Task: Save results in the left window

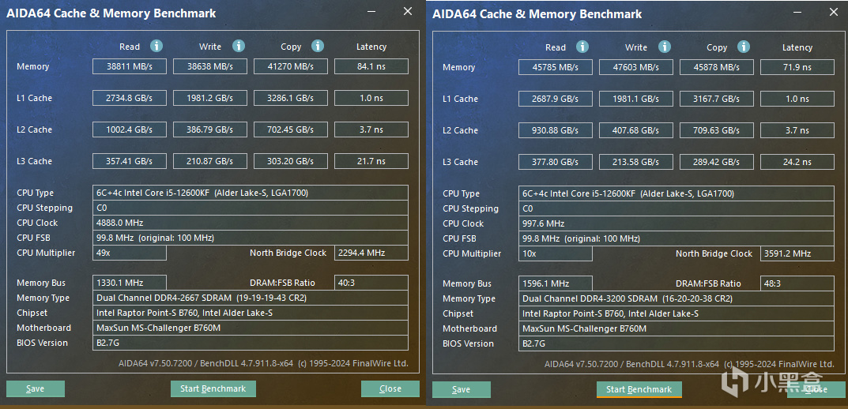Action: [36, 388]
